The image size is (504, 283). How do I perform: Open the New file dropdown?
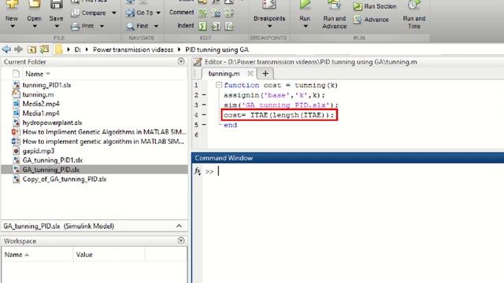coord(12,26)
